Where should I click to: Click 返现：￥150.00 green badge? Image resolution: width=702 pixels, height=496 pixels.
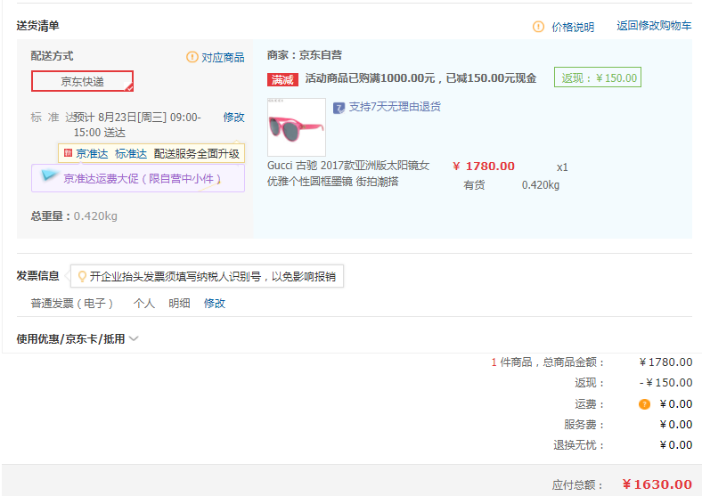[598, 77]
